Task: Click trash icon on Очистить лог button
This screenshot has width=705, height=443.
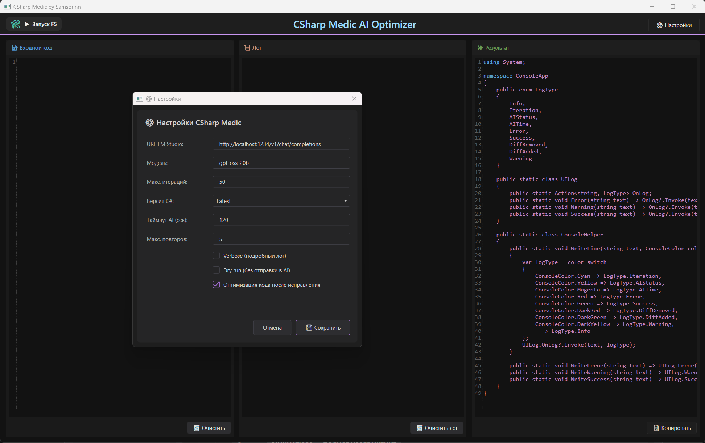Action: [x=420, y=428]
